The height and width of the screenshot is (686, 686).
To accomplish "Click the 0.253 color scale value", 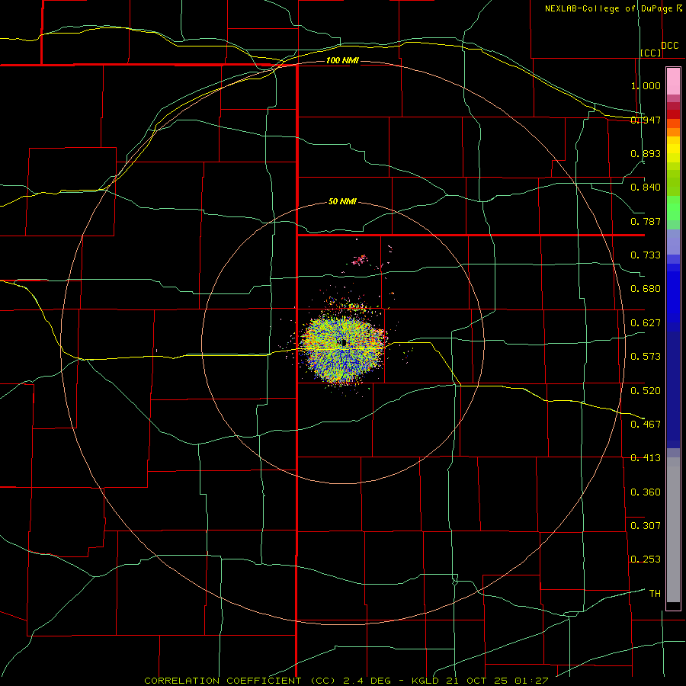I will (646, 559).
